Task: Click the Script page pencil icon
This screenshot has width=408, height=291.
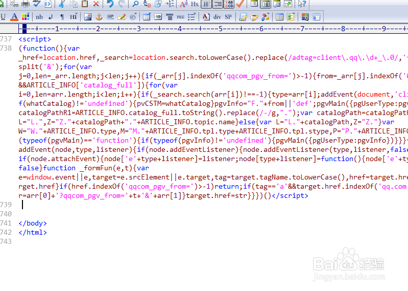Action: (x=243, y=17)
